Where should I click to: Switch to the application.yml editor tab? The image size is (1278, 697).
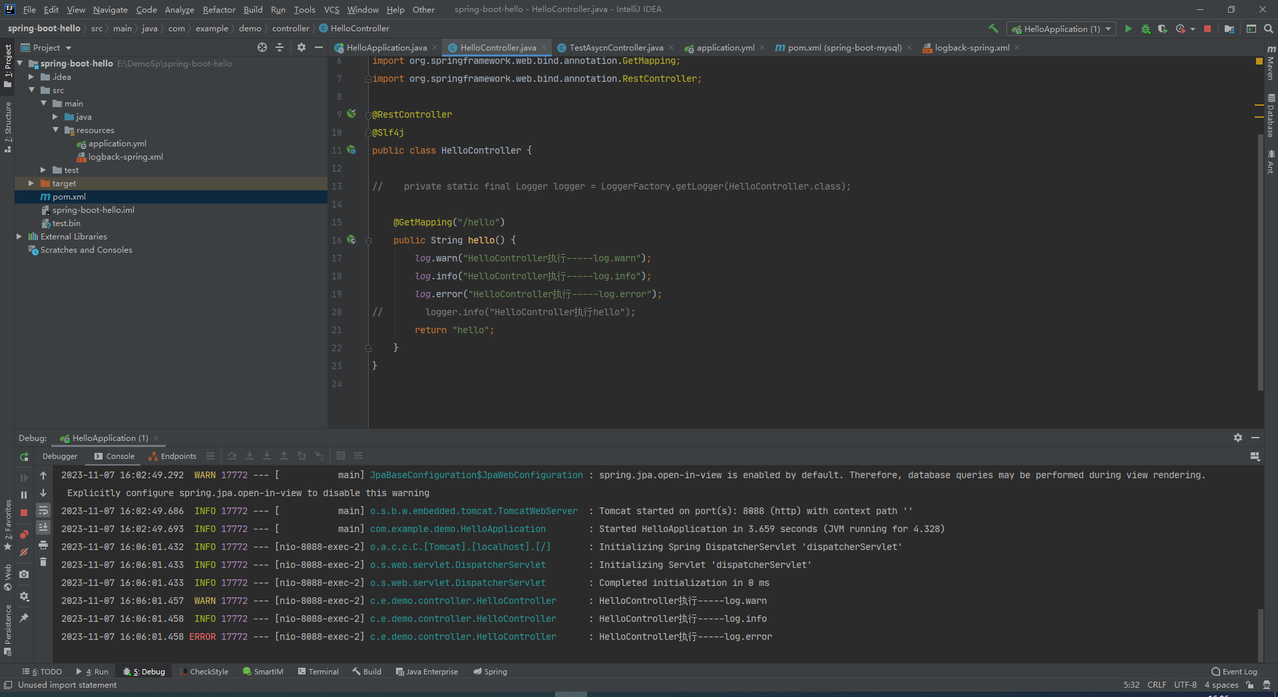[x=725, y=48]
